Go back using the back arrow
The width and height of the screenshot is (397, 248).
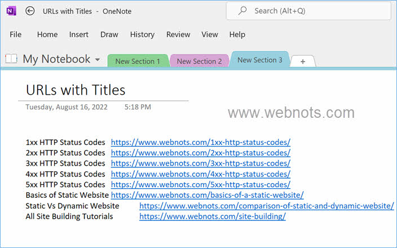pyautogui.click(x=30, y=11)
